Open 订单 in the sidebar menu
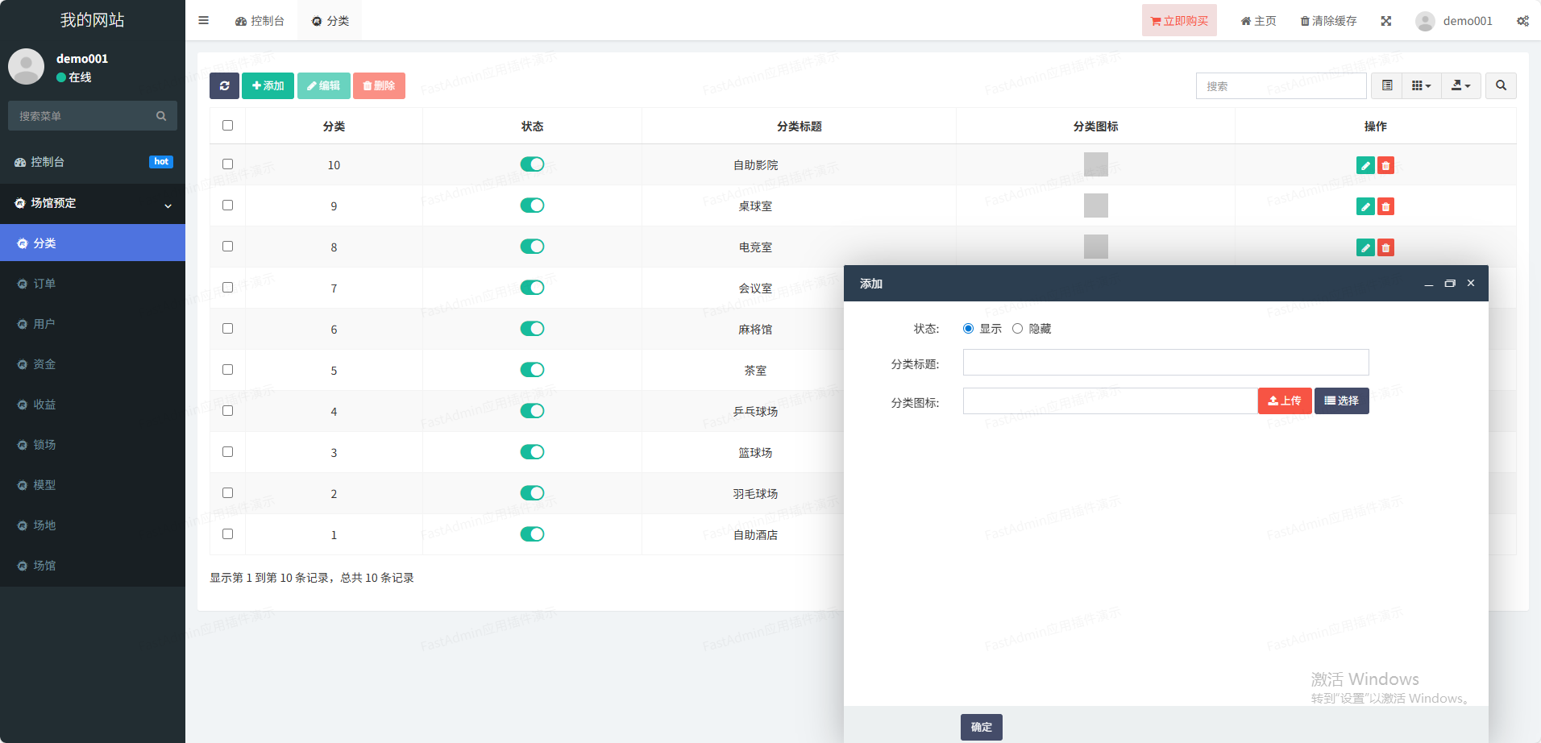The width and height of the screenshot is (1541, 743). tap(44, 284)
